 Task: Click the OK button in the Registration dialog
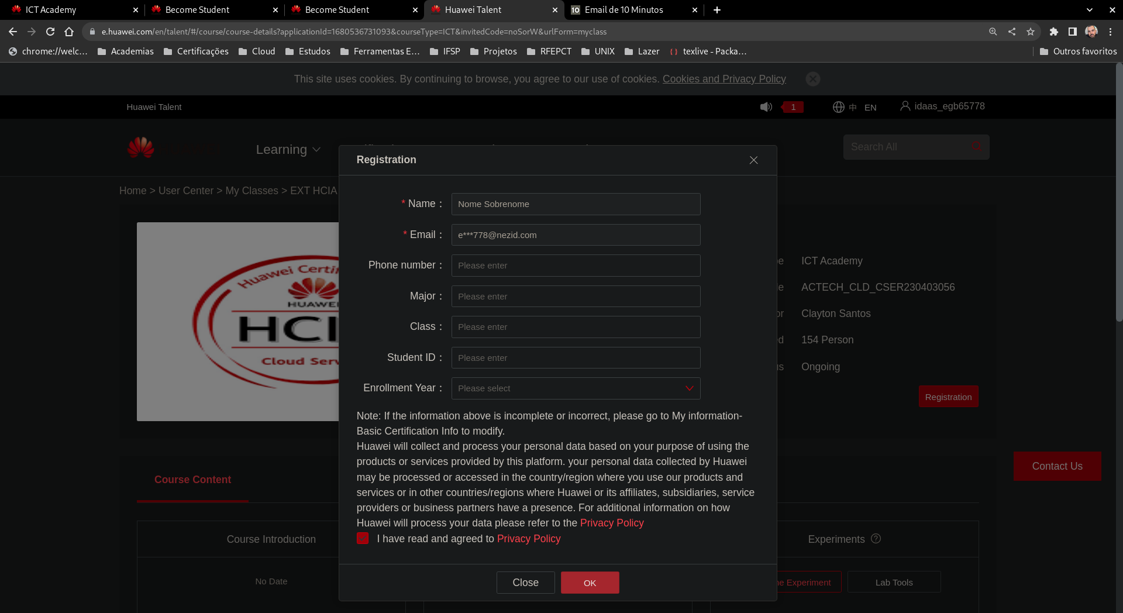pos(590,583)
